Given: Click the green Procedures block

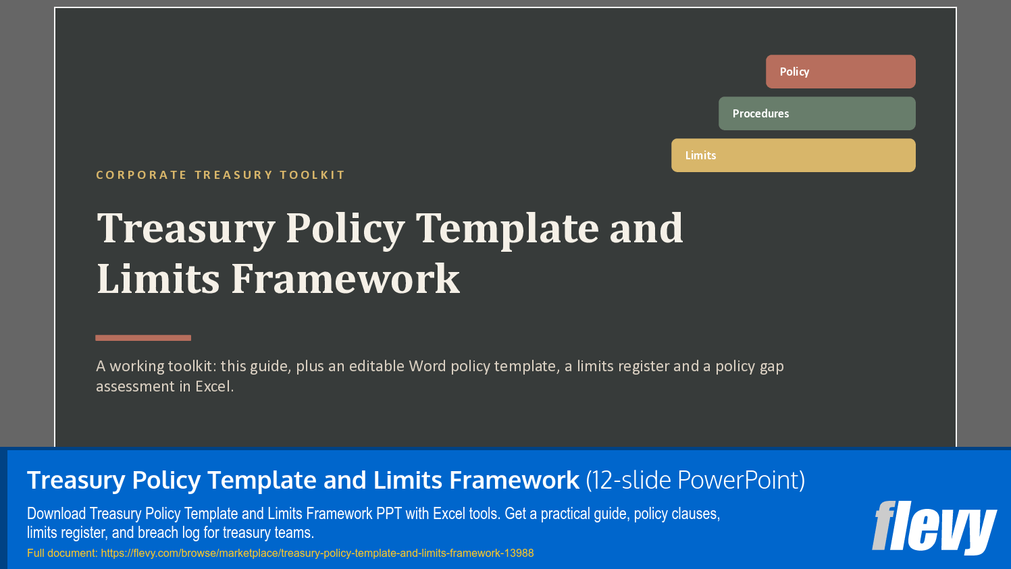Looking at the screenshot, I should pos(816,113).
